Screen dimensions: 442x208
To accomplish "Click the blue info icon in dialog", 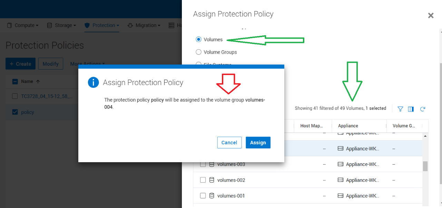I will (x=93, y=83).
